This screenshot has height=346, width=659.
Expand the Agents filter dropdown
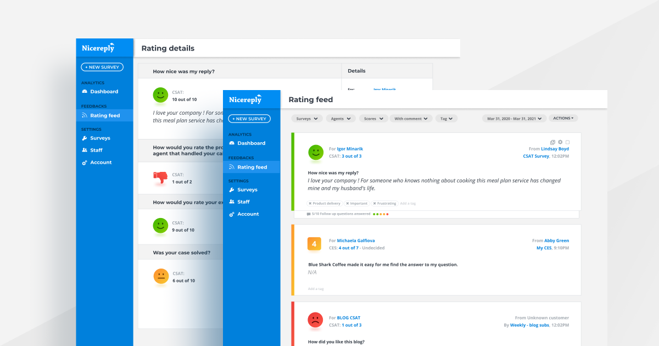[341, 119]
